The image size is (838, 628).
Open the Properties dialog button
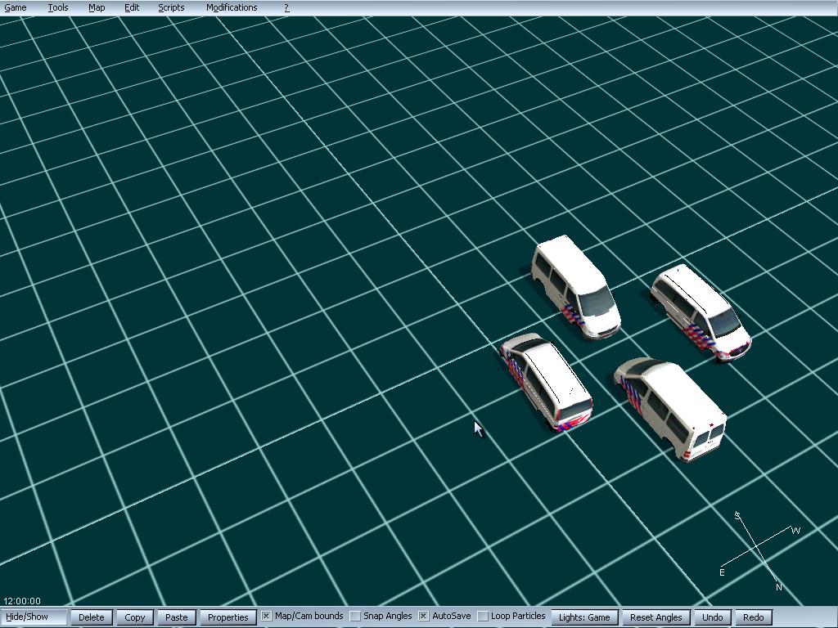coord(228,617)
